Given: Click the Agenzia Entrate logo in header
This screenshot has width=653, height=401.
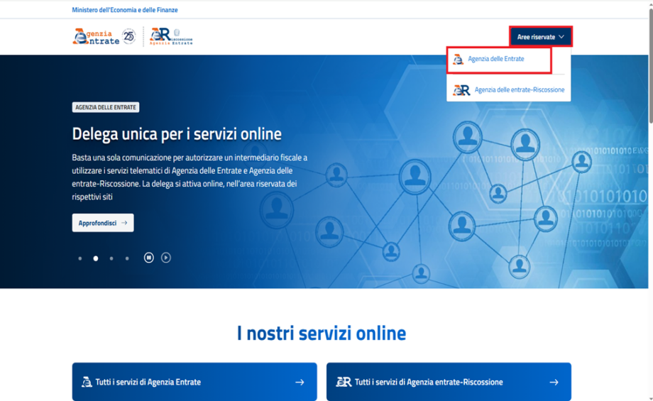Looking at the screenshot, I should pos(96,37).
